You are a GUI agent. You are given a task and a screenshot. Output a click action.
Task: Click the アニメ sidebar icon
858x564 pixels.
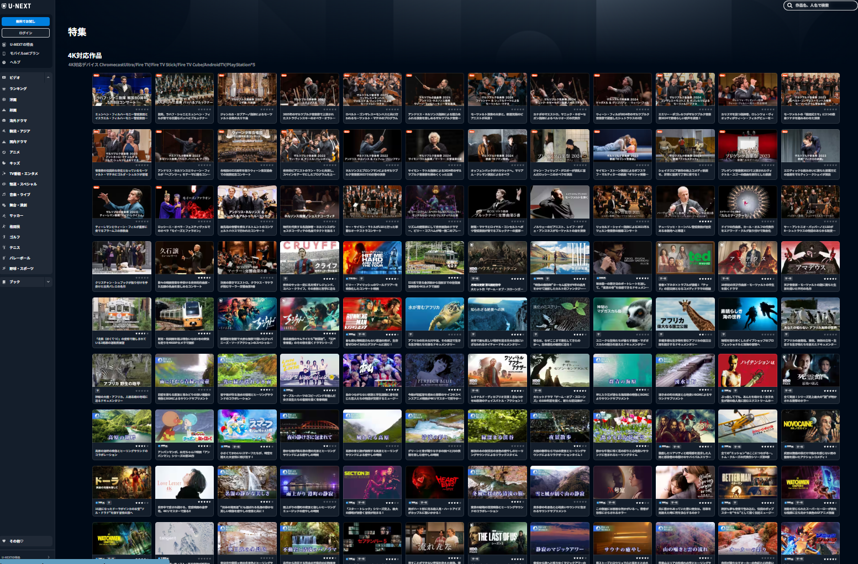(x=4, y=152)
